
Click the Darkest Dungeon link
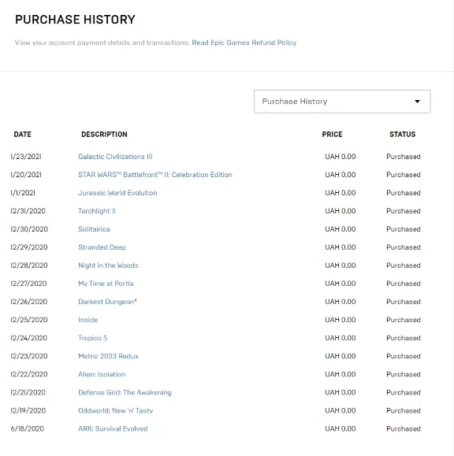[x=107, y=302]
